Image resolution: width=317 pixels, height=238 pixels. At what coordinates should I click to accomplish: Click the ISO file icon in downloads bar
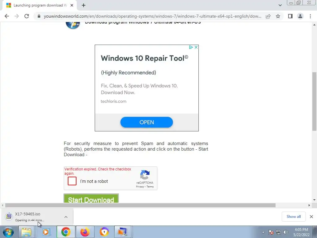[x=9, y=216]
